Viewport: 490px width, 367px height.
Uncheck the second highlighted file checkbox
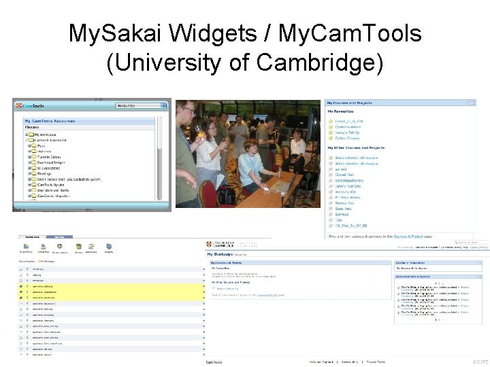pyautogui.click(x=21, y=292)
